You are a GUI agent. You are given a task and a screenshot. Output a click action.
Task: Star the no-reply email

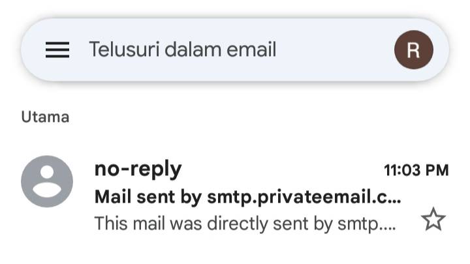pos(433,221)
